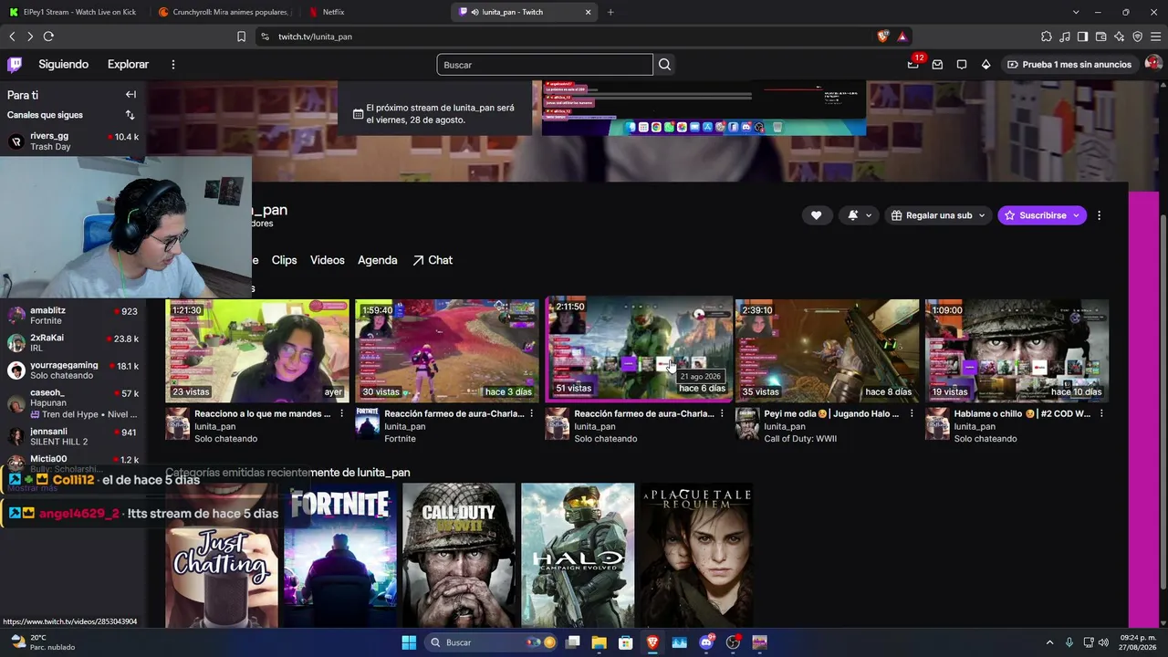This screenshot has width=1168, height=657.
Task: Bookmark this page with the bookmark icon
Action: click(241, 36)
